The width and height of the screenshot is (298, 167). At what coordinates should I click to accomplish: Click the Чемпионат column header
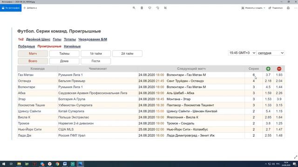(x=98, y=69)
